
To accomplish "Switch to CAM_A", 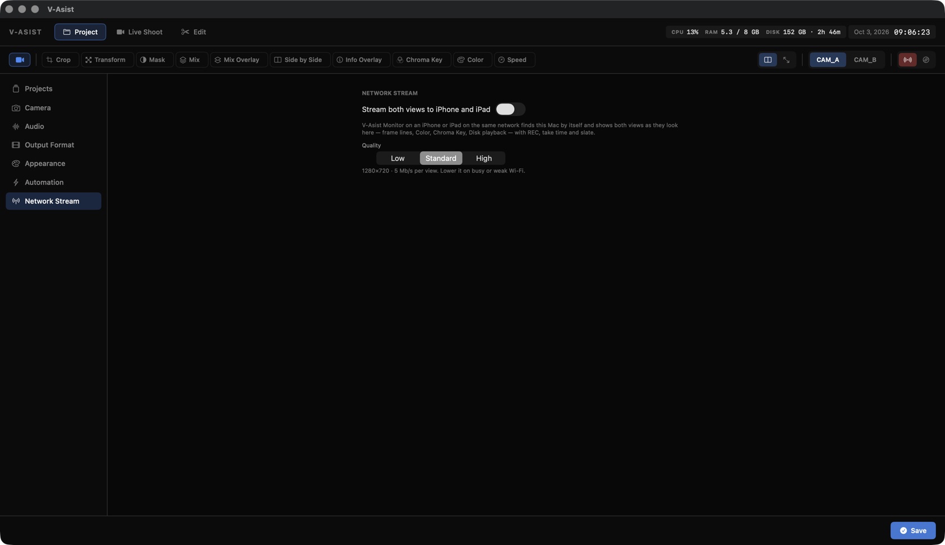I will [828, 60].
